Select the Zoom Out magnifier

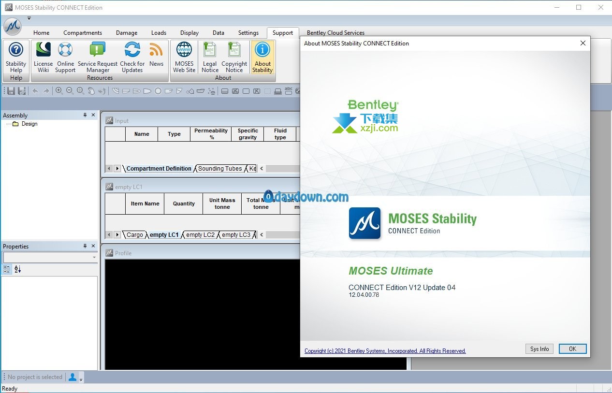coord(70,91)
